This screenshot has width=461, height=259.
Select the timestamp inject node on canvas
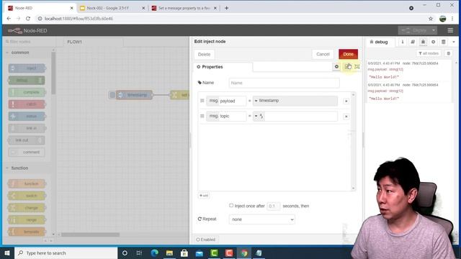135,95
